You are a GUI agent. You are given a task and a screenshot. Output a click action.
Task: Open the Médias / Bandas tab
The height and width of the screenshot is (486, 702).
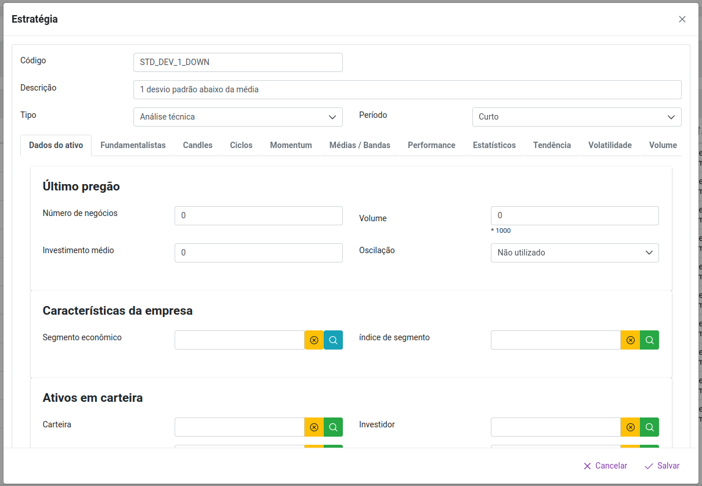(x=360, y=145)
